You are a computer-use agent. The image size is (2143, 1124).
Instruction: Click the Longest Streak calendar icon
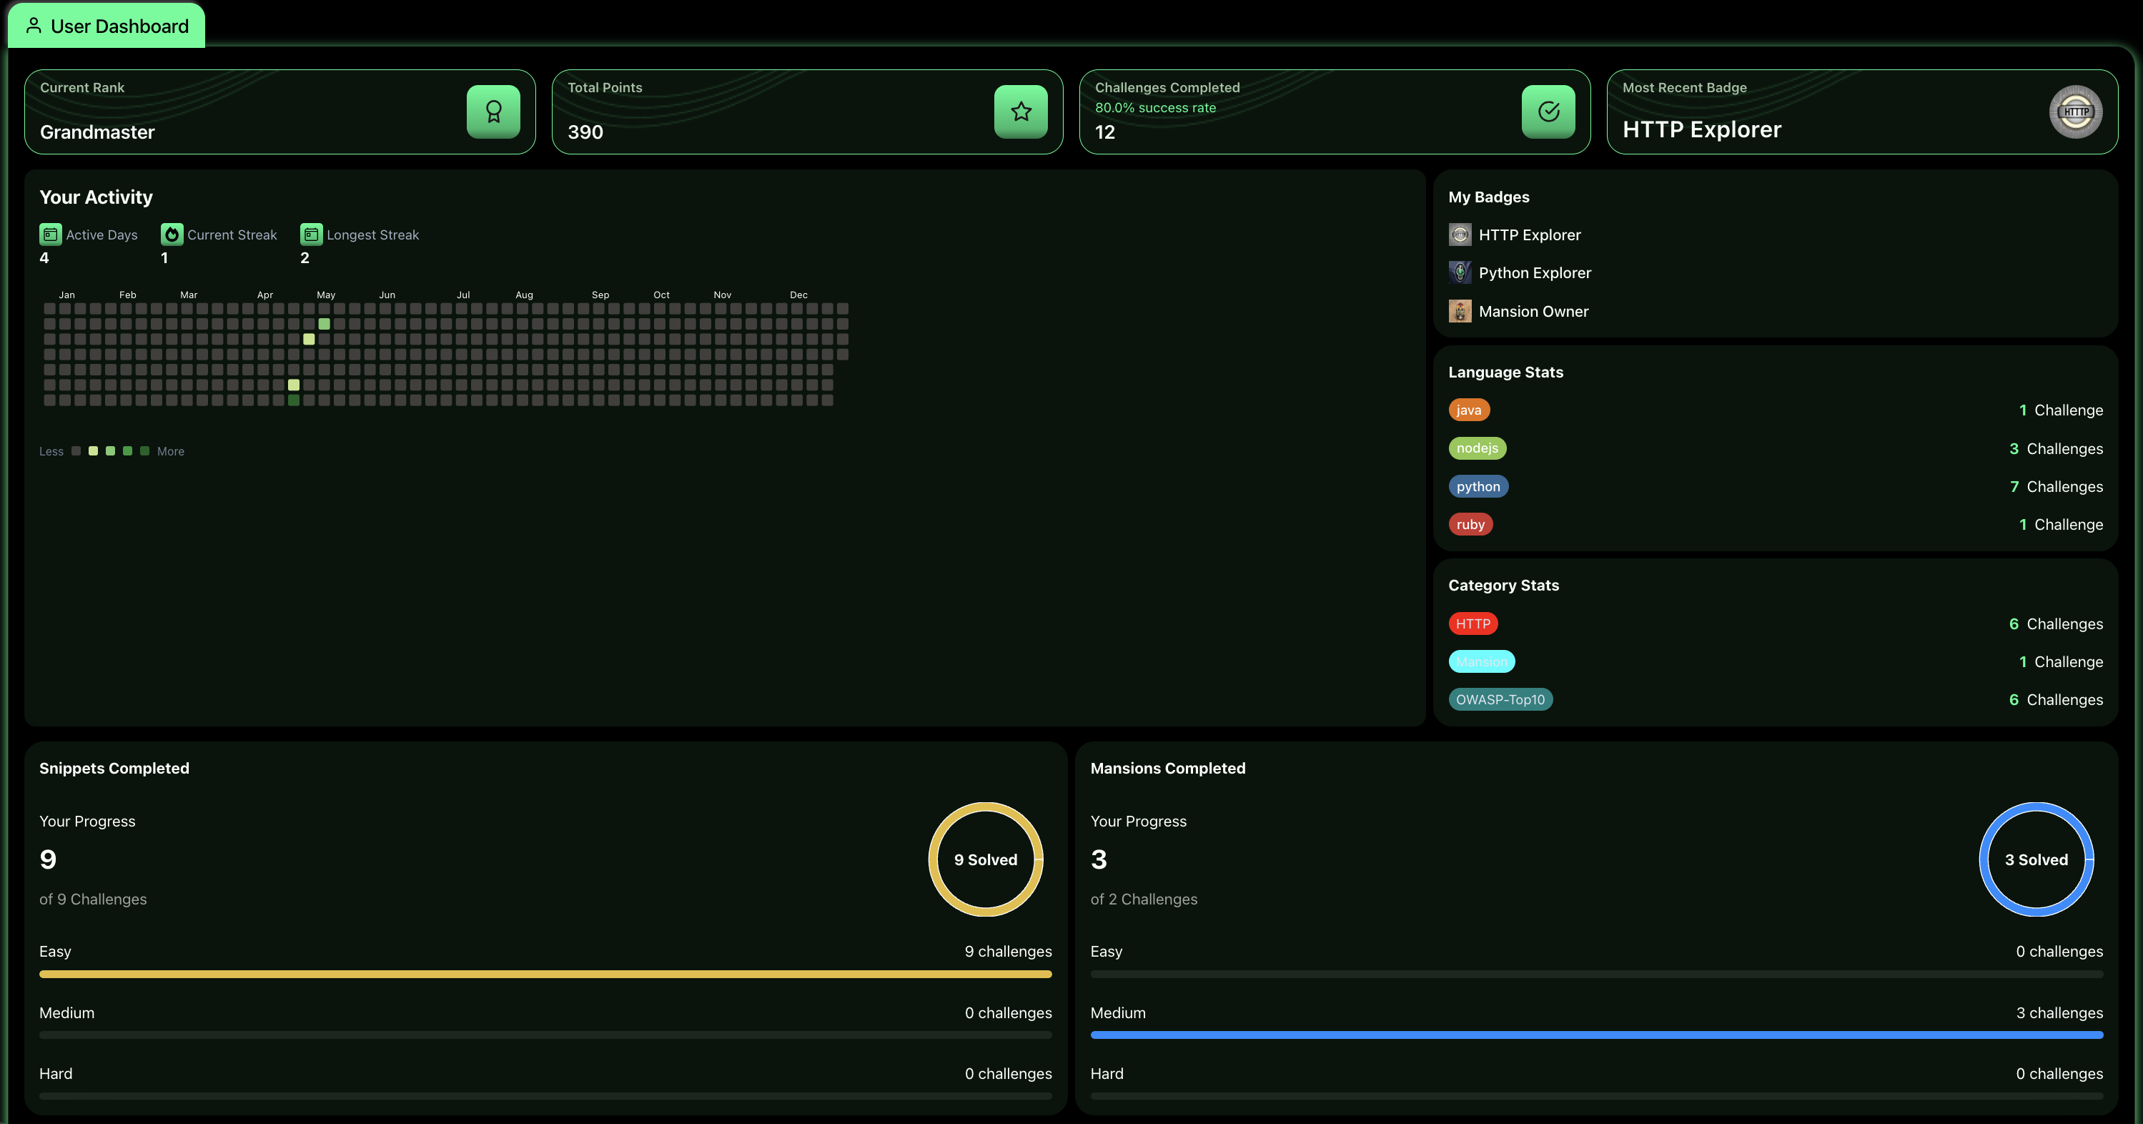click(x=311, y=235)
